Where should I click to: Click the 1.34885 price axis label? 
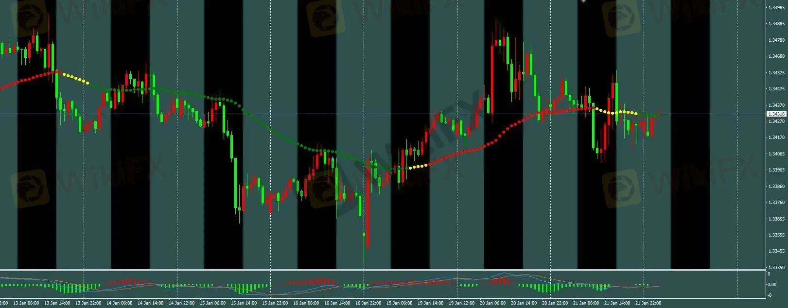pyautogui.click(x=777, y=24)
